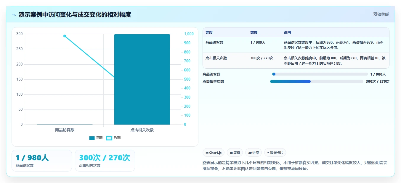Click the 点击相关次数 progress bar
Image resolution: width=401 pixels, height=183 pixels.
point(317,81)
